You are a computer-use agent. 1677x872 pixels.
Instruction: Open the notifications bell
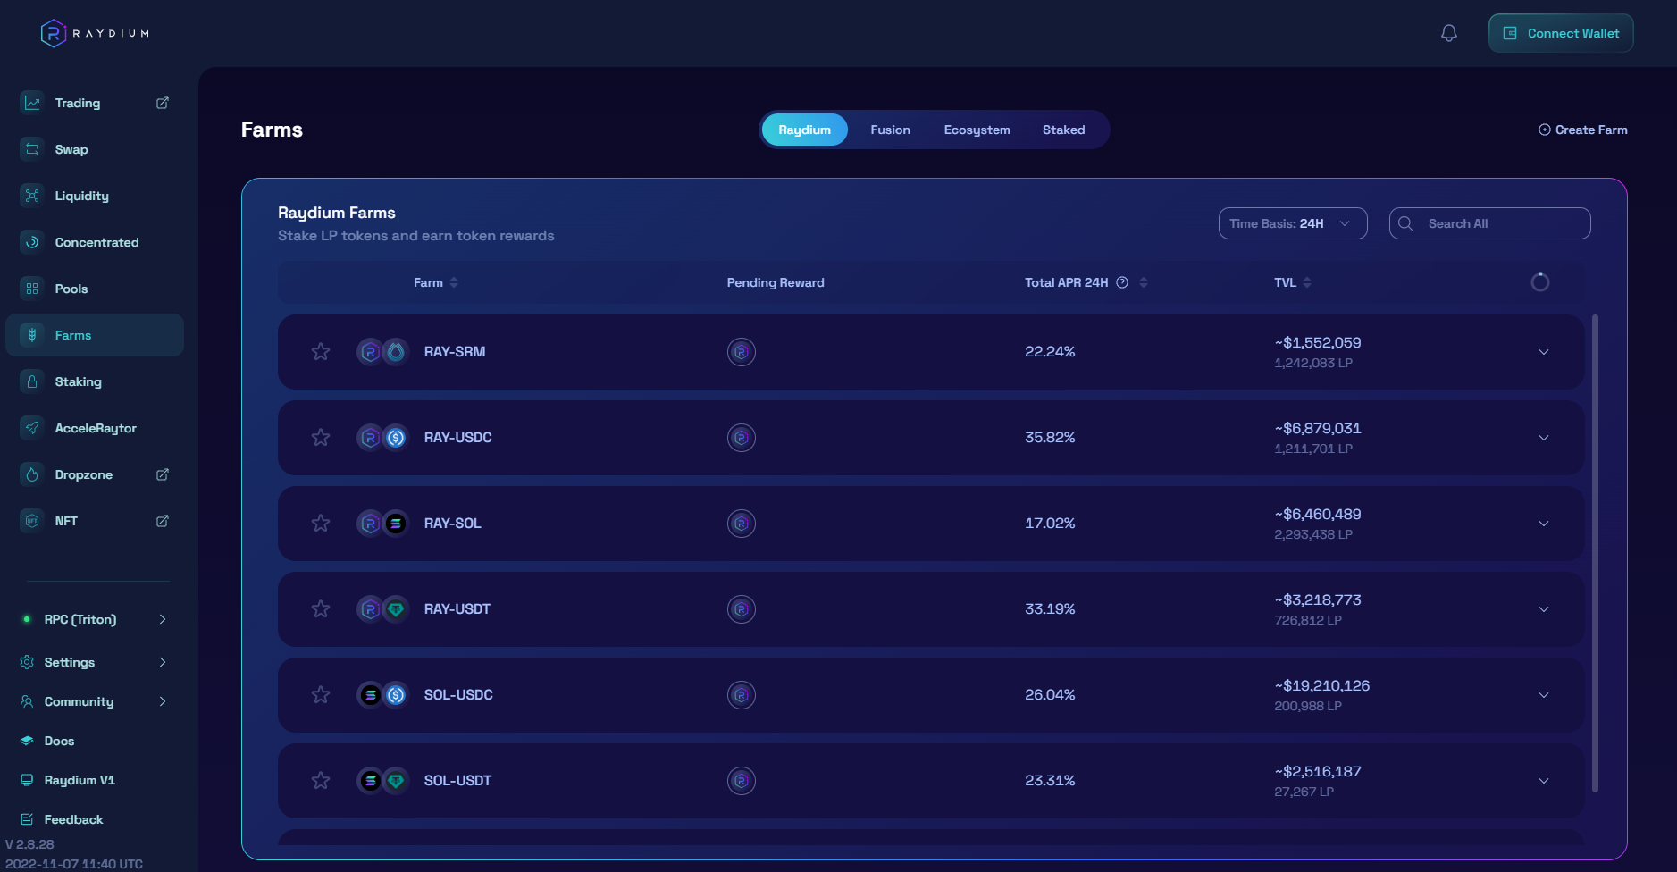click(1449, 33)
